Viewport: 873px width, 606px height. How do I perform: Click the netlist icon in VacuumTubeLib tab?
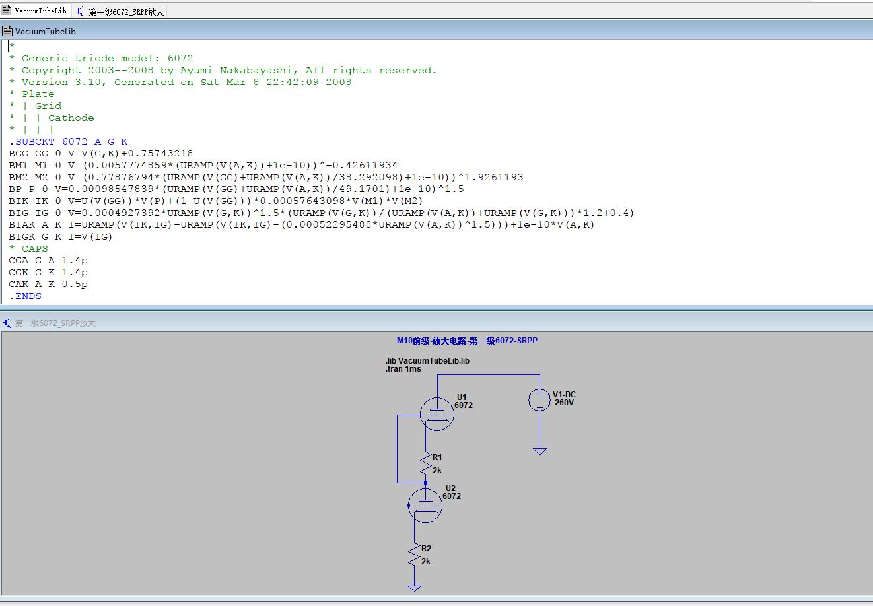7,11
